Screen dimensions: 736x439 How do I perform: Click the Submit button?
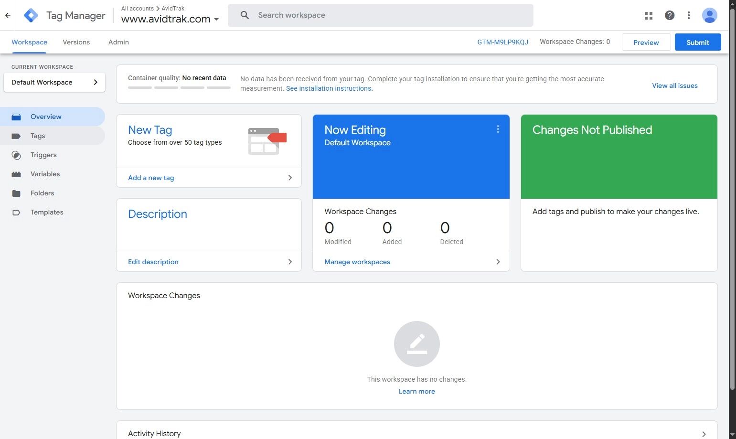click(x=697, y=42)
